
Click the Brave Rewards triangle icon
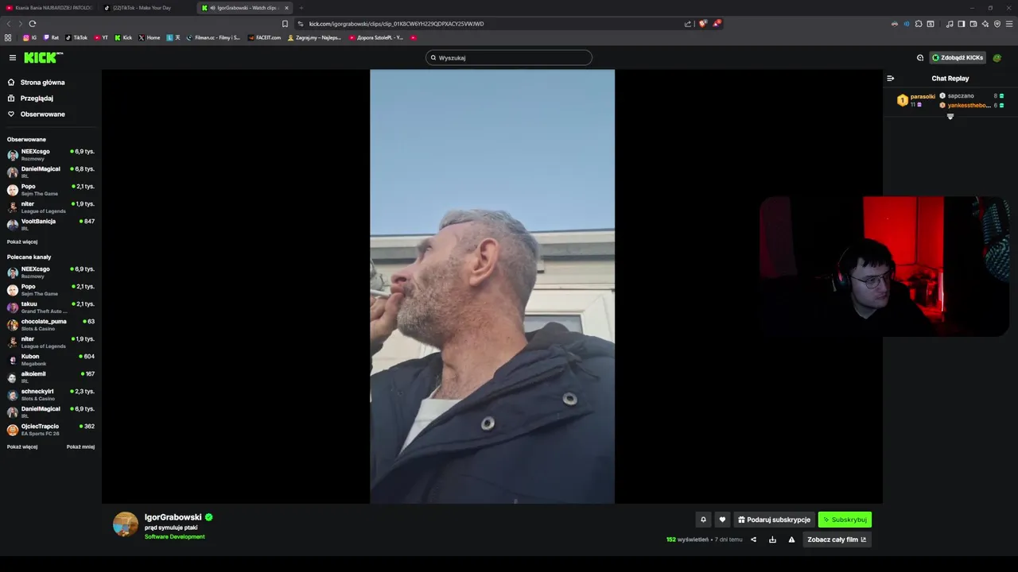(716, 24)
